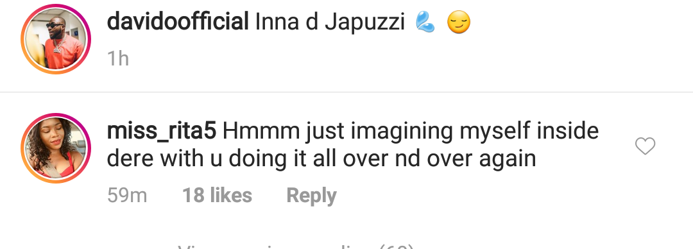Tap the water droplets emoji in caption
This screenshot has height=249, width=693.
pyautogui.click(x=425, y=22)
